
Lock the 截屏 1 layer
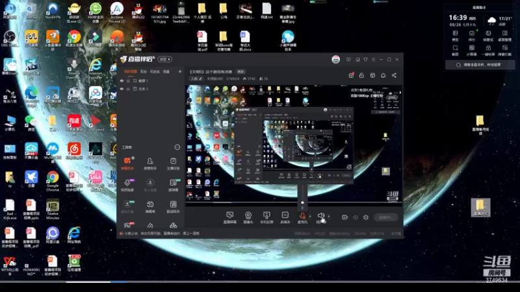click(128, 80)
